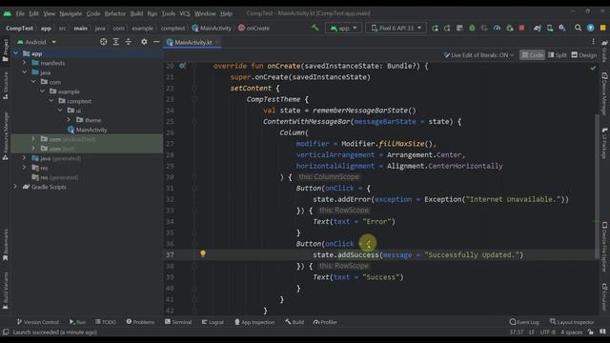Click the override gutter icon on line 20
This screenshot has width=610, height=343.
pos(182,66)
